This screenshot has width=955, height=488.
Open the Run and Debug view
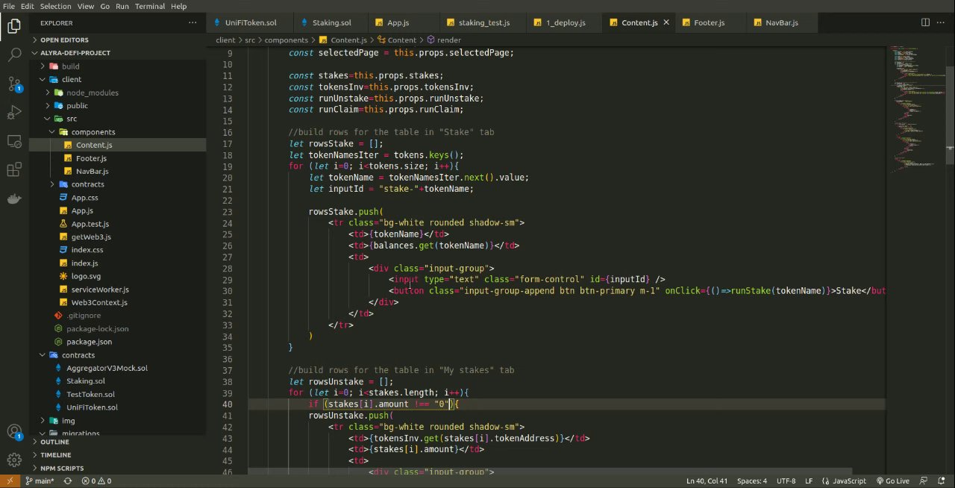14,113
